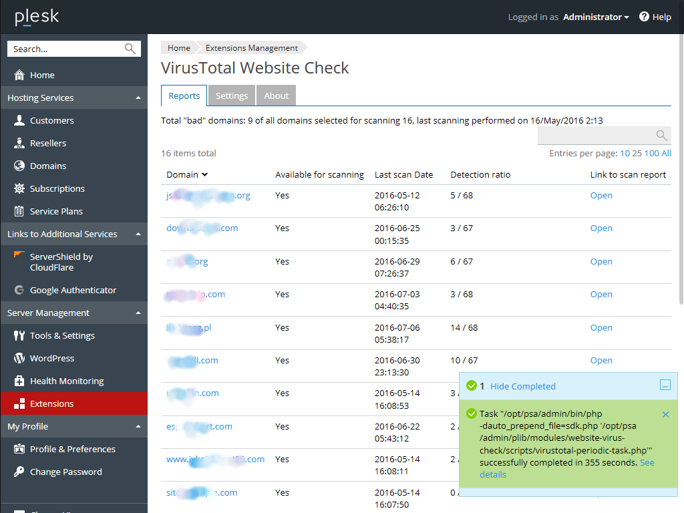
Task: Click the sidebar Search input field
Action: tap(66, 49)
